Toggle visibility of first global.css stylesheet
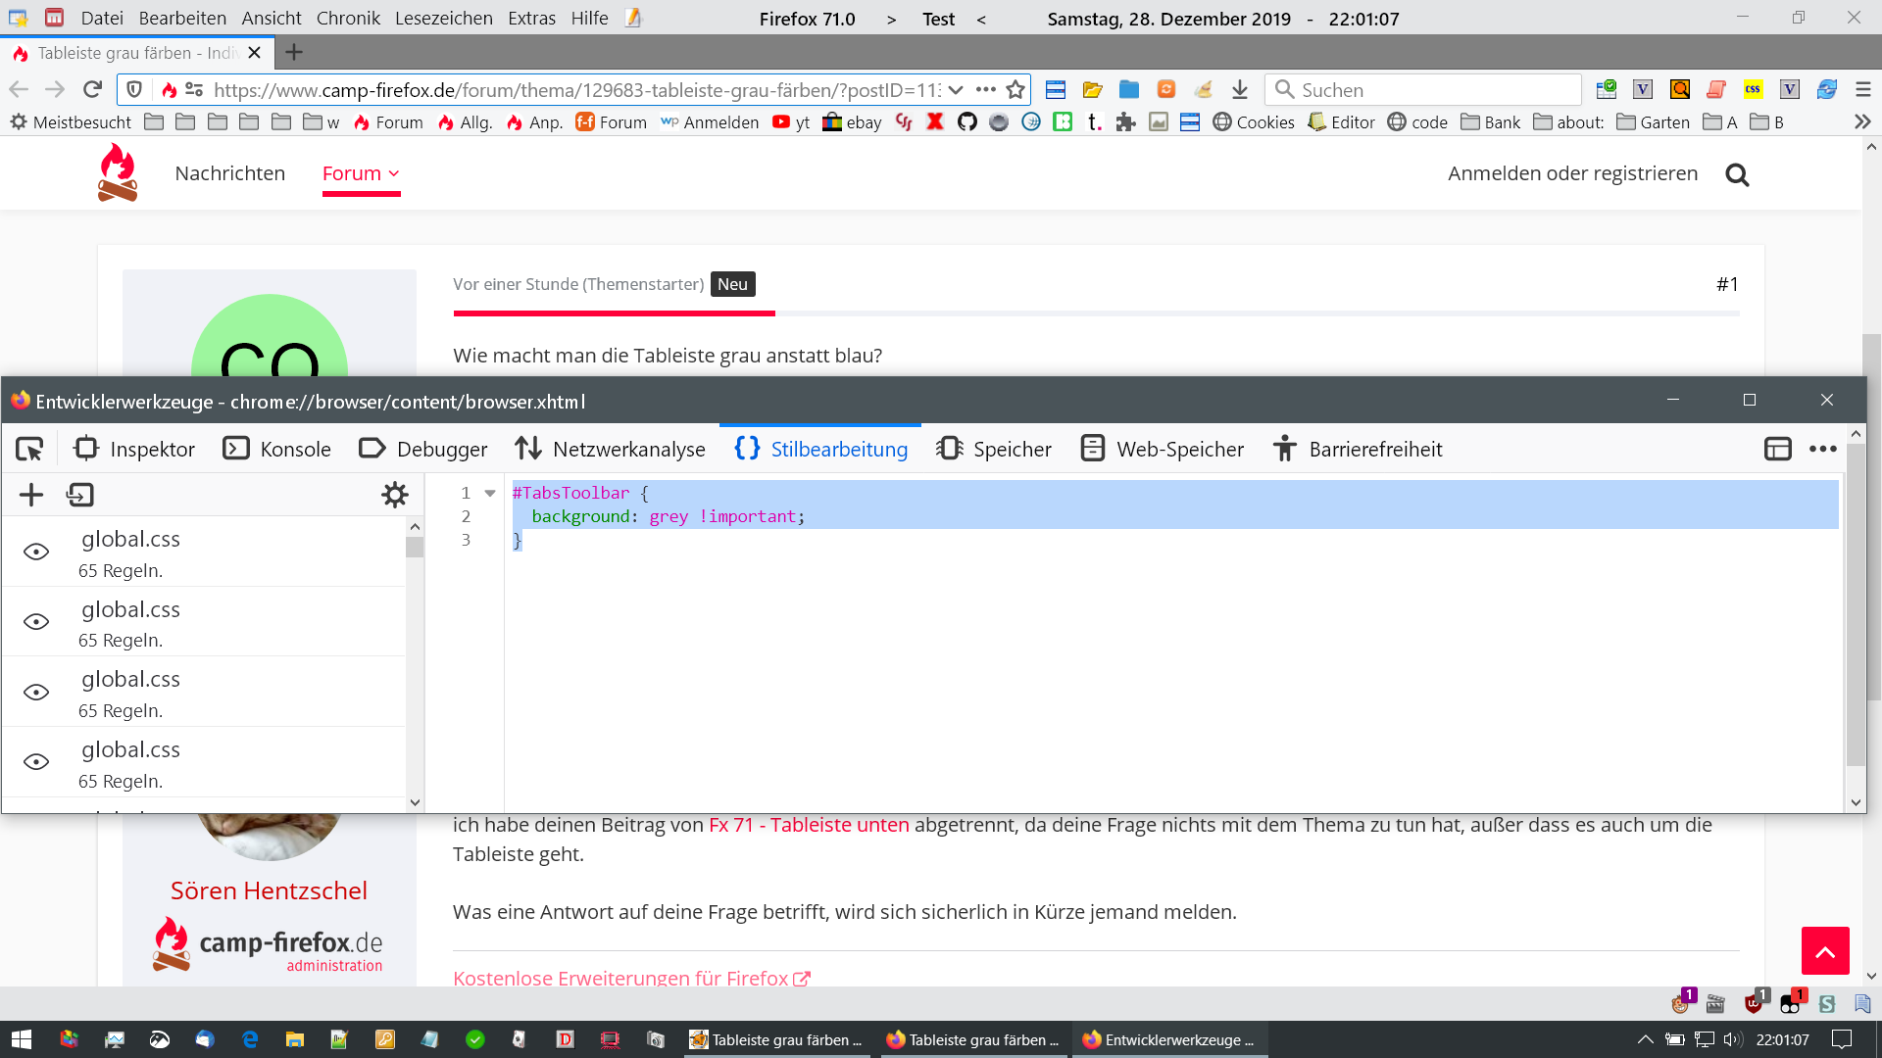Image resolution: width=1882 pixels, height=1058 pixels. (36, 553)
